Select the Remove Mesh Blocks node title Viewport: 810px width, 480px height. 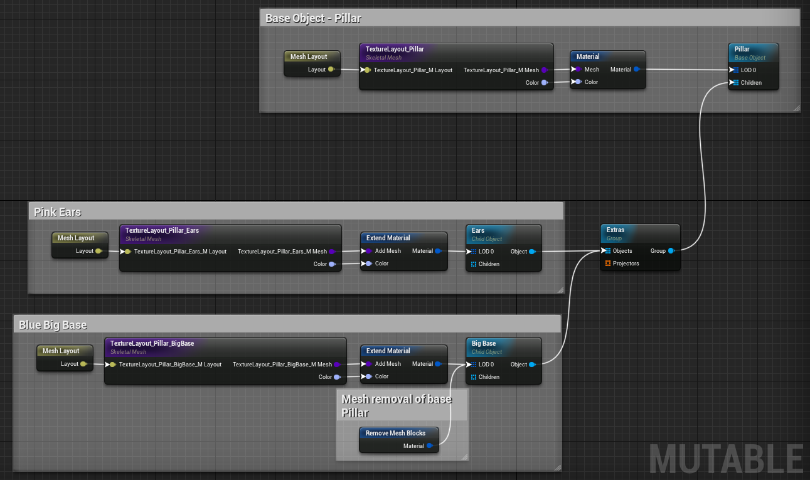tap(395, 433)
